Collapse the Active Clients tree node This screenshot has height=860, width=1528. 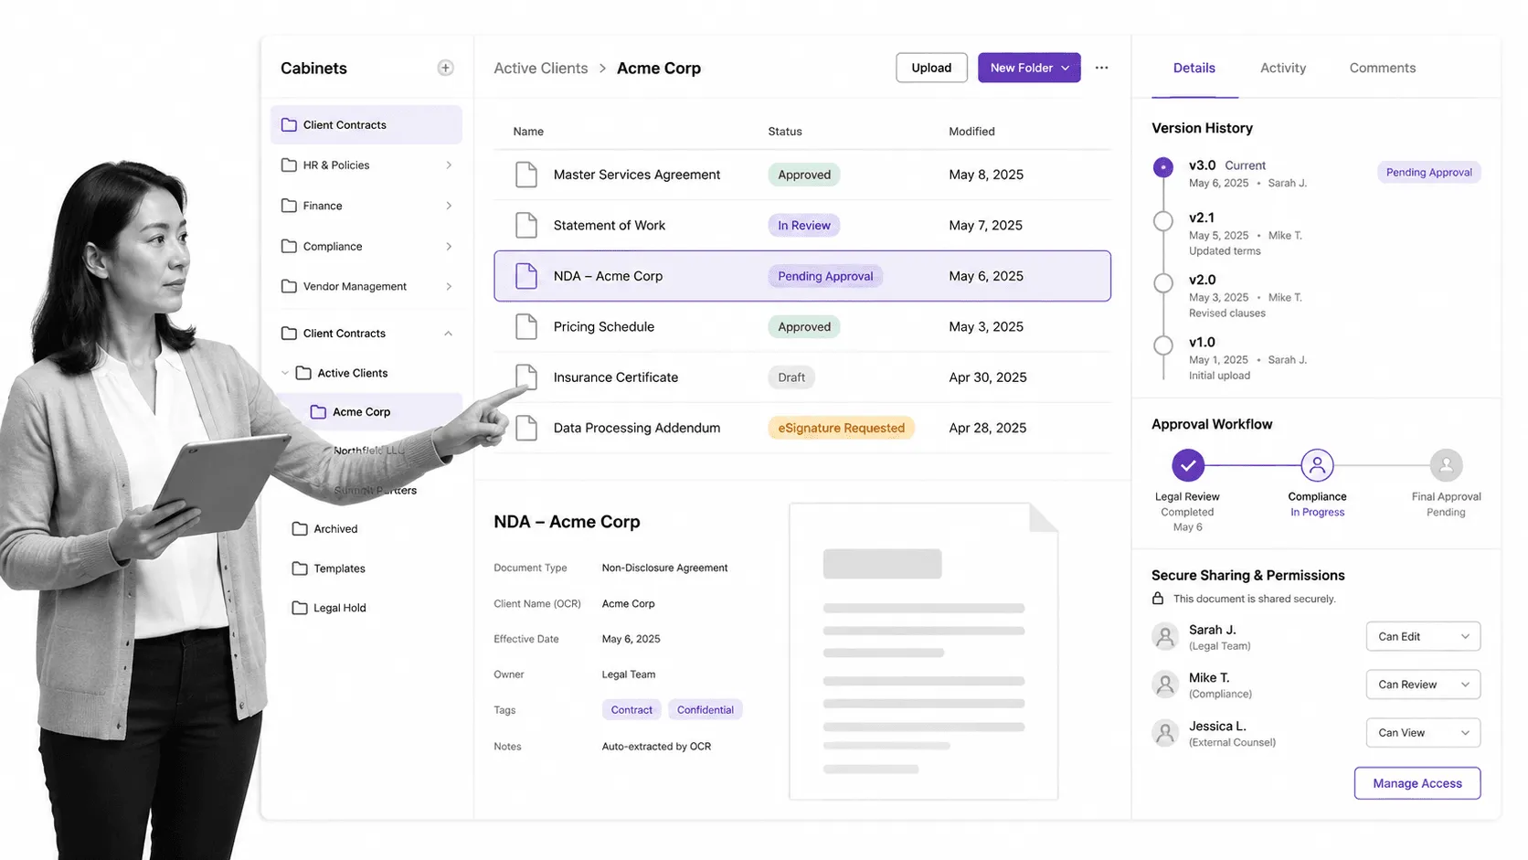point(285,373)
